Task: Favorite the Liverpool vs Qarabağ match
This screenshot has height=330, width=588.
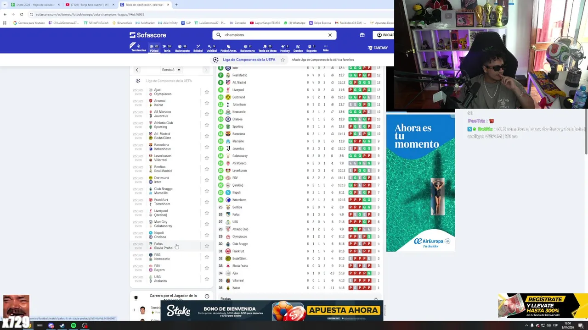Action: tap(207, 213)
